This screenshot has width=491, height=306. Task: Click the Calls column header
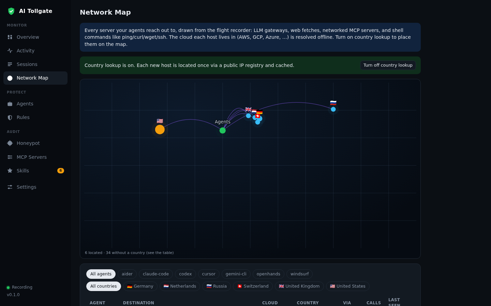tap(374, 303)
